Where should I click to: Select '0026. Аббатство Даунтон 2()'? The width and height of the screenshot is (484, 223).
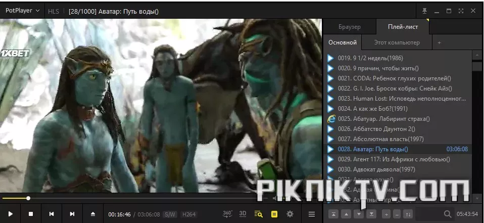coord(398,129)
